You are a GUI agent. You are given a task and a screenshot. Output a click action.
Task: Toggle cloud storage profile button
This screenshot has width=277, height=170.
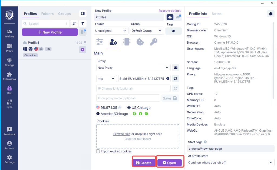pos(170,17)
